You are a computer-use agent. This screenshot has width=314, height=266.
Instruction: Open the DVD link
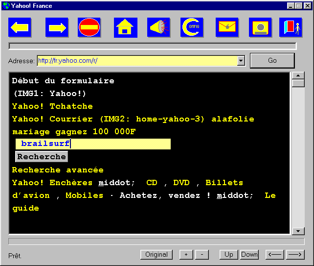pos(181,183)
